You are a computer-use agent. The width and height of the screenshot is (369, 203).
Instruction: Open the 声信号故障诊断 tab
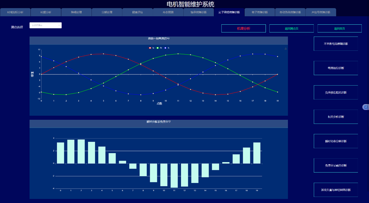321,12
